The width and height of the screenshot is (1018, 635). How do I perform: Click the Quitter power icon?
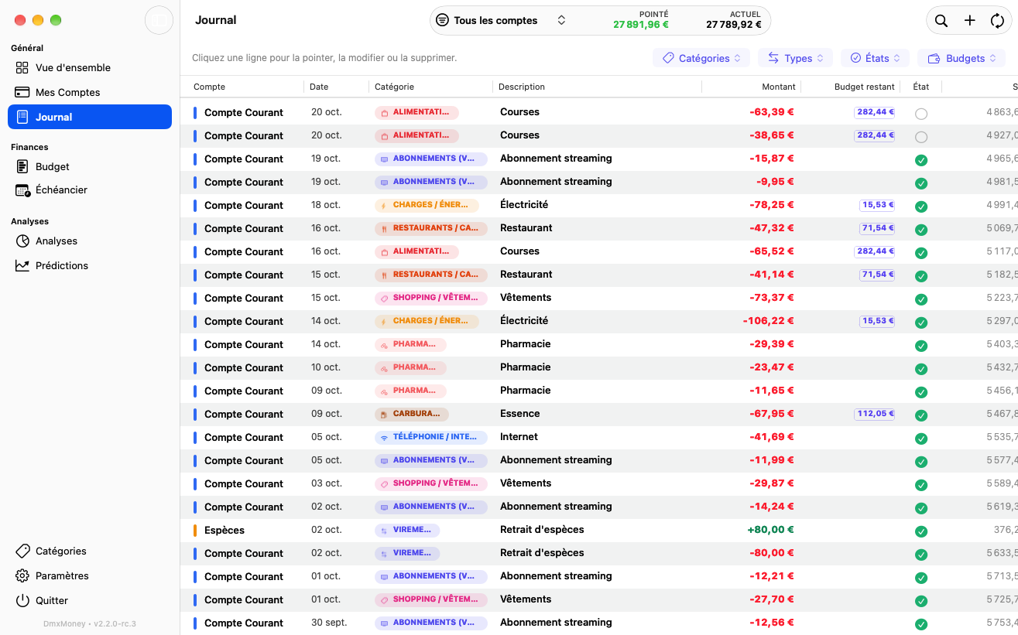tap(22, 600)
